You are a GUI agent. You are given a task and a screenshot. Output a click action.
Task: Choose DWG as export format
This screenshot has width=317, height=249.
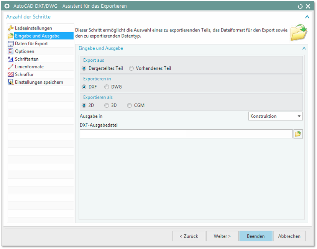click(107, 87)
